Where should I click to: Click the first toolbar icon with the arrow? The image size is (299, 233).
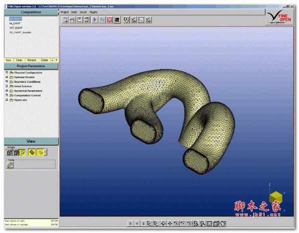65,19
